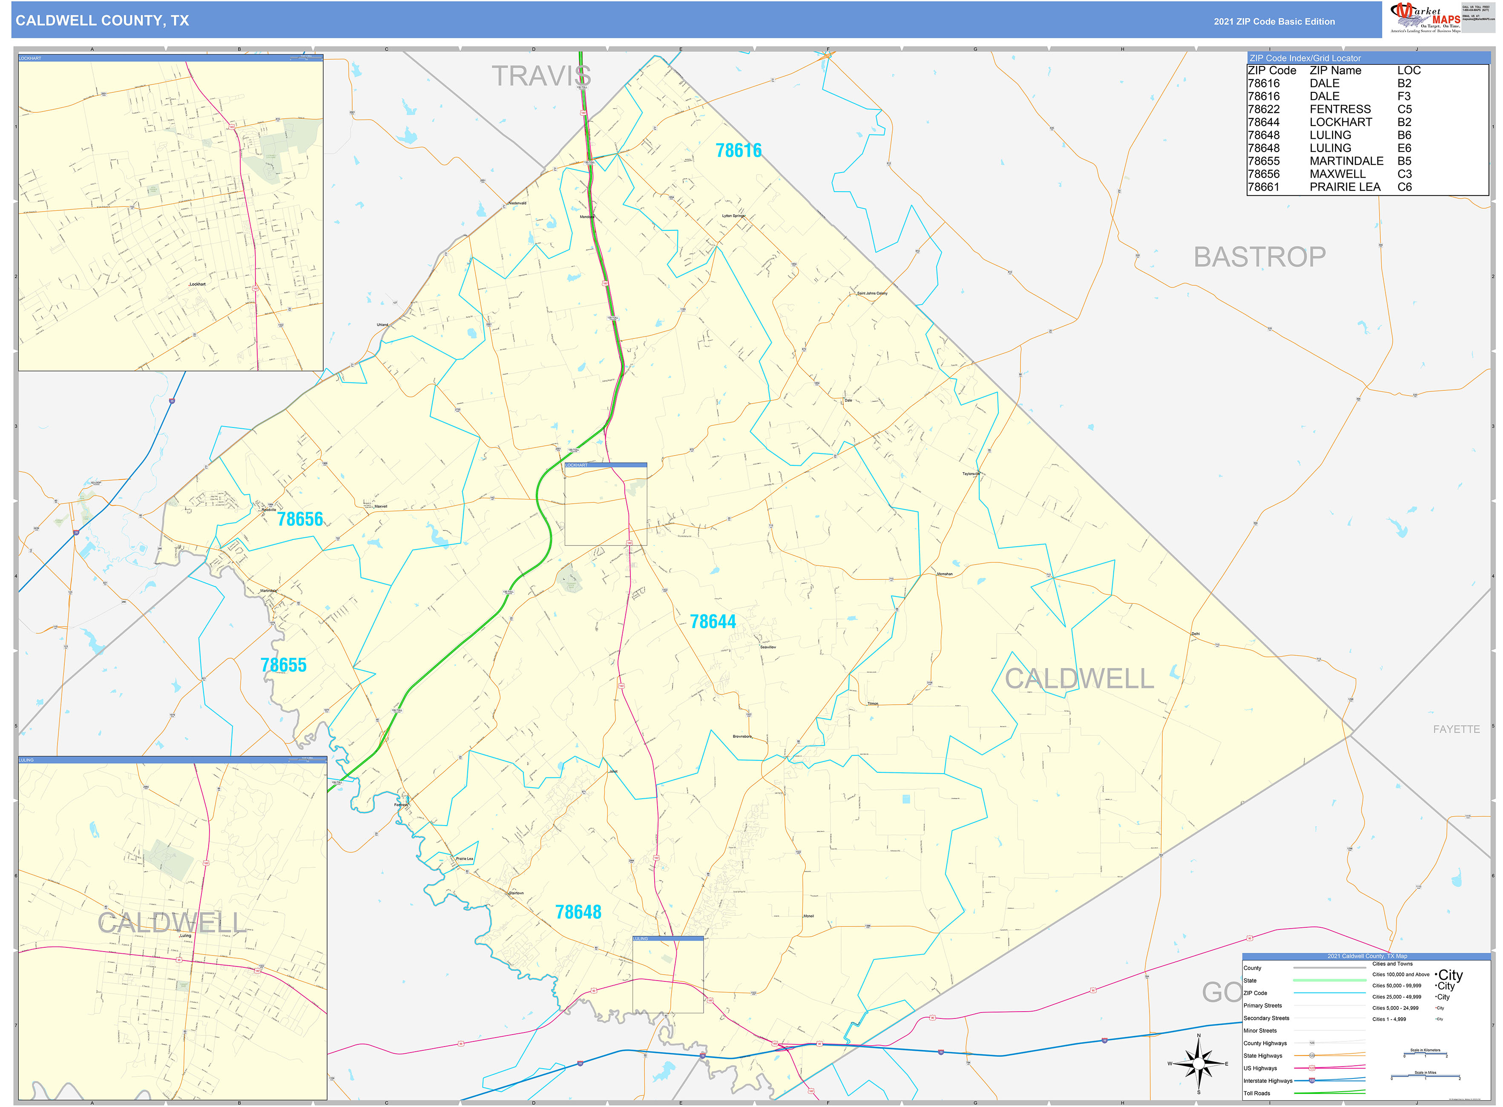Click the small City dot for cities 1 - 4,999
This screenshot has width=1503, height=1107.
point(1437,1019)
